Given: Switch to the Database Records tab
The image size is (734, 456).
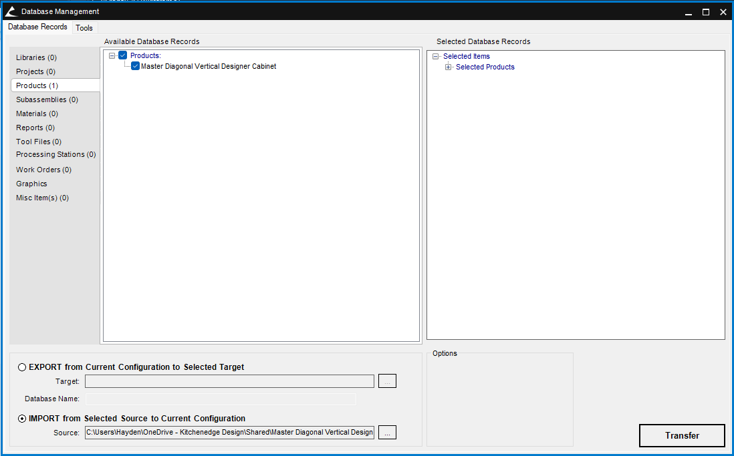Looking at the screenshot, I should 37,27.
